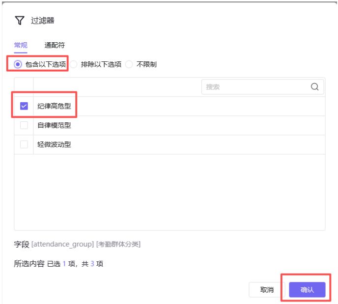This screenshot has width=338, height=304.
Task: Click the 纪律高危型 row label
Action: (54, 106)
